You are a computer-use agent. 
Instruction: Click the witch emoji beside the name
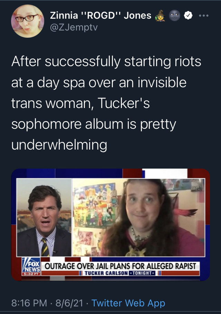click(160, 16)
